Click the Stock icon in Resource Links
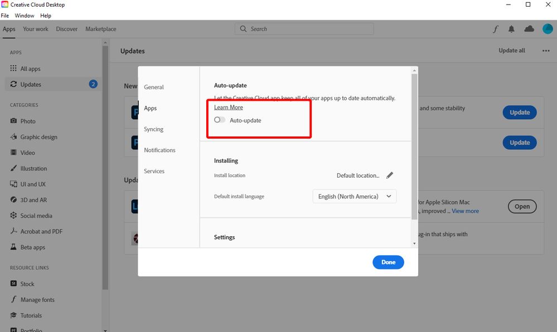Viewport: 557px width, 332px height. pyautogui.click(x=13, y=284)
